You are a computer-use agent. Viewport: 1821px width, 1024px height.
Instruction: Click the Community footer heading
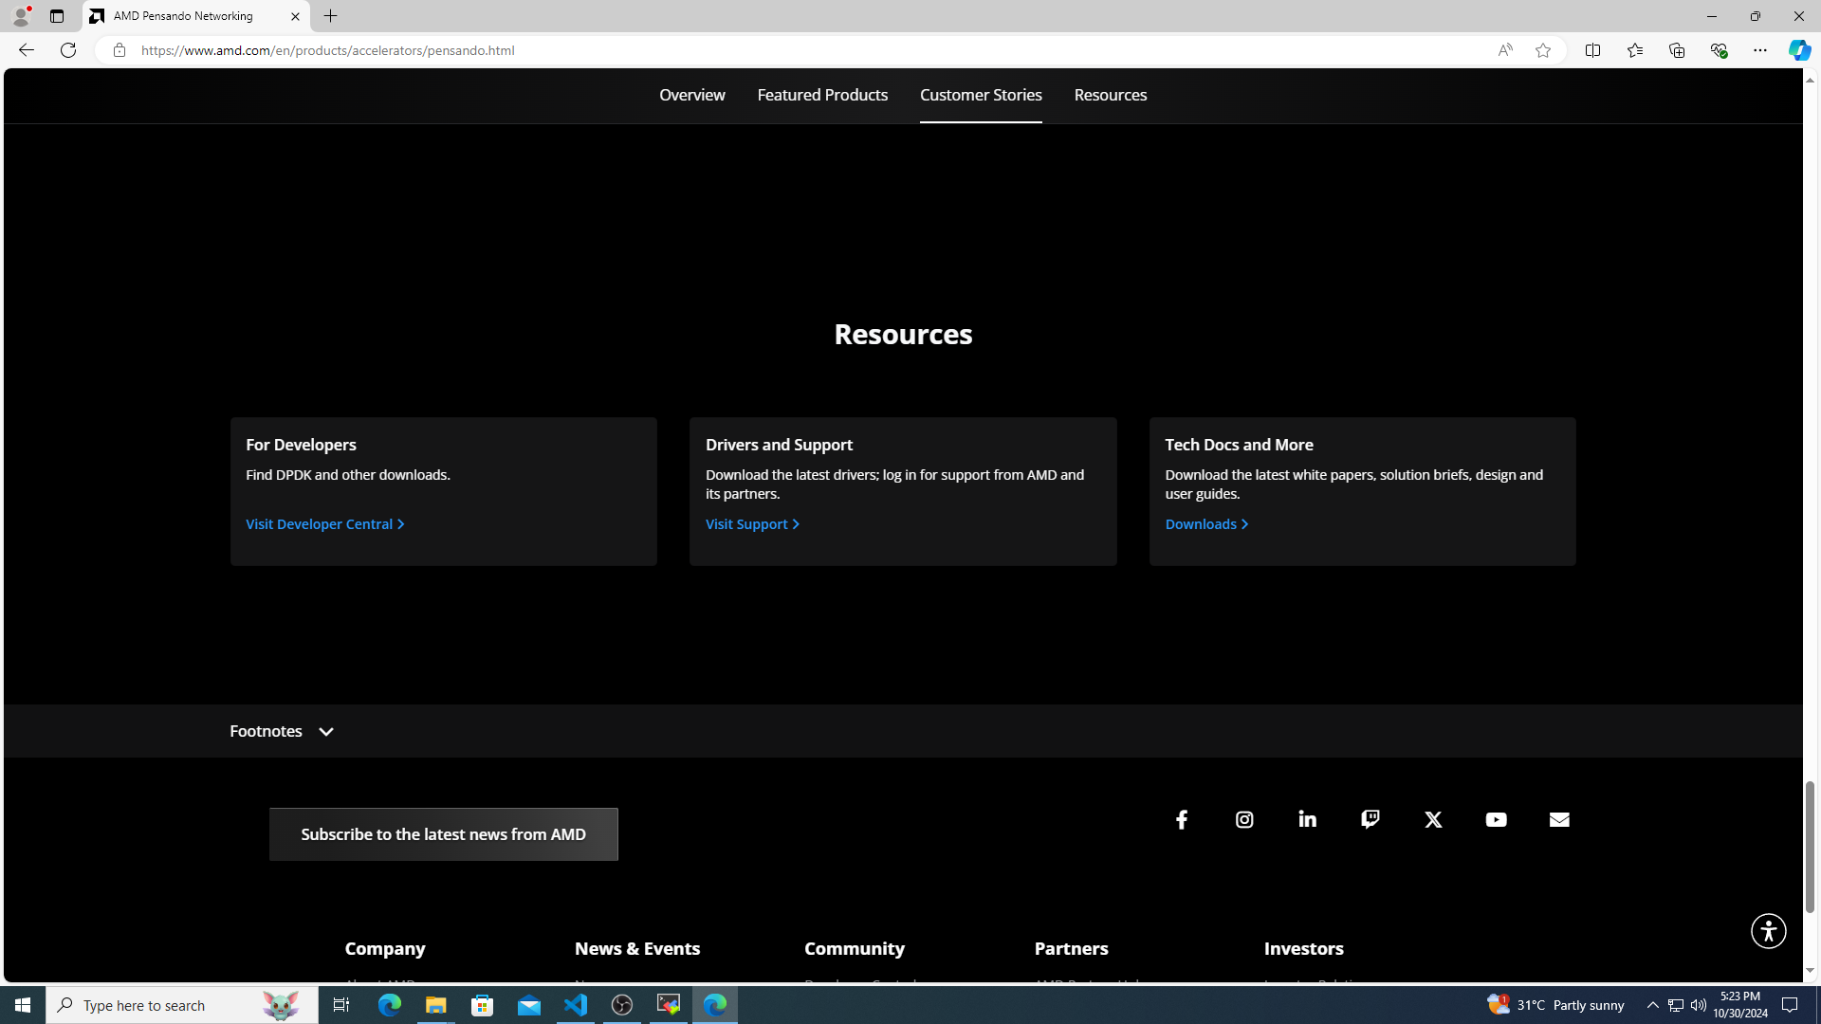click(855, 948)
